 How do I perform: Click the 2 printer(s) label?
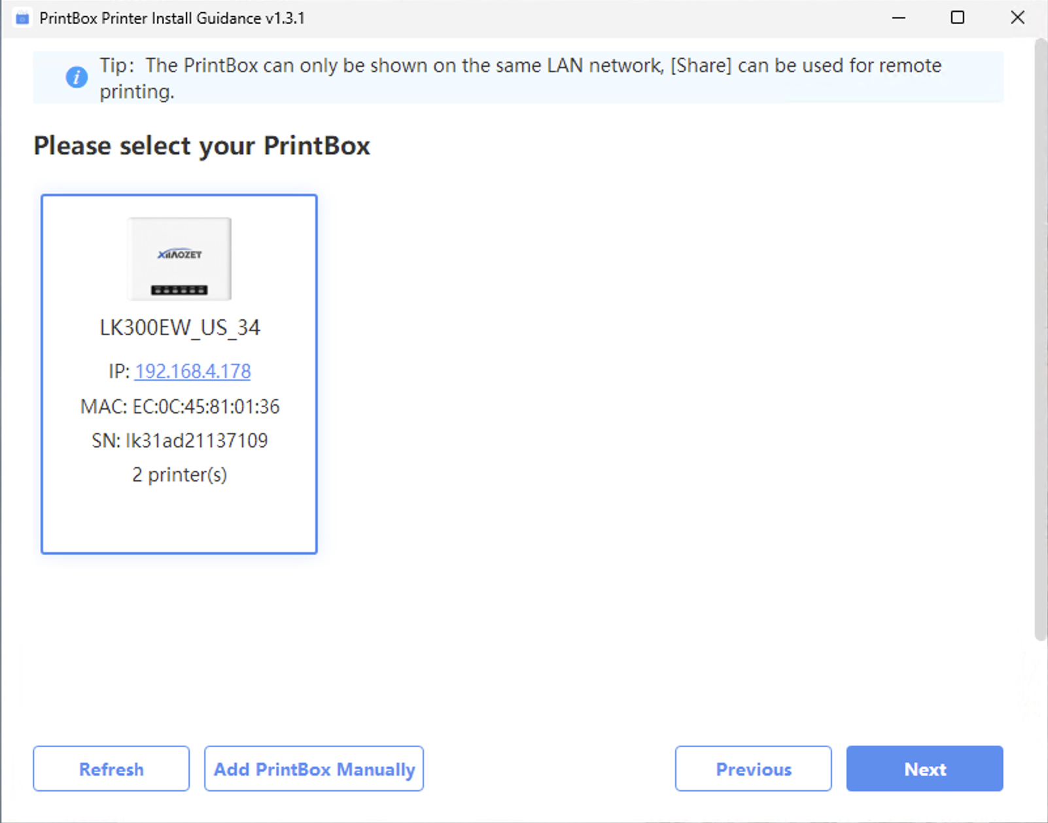pyautogui.click(x=179, y=474)
